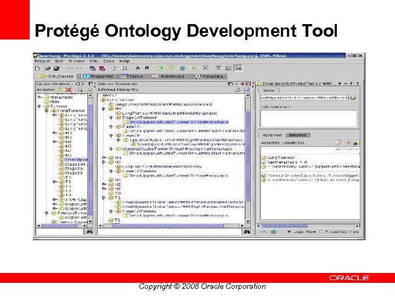Viewport: 395px width, 296px height.
Task: Open the Asserted conditions tab
Action: pos(272,135)
